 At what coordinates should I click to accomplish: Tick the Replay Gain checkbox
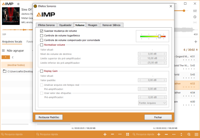click(41, 71)
